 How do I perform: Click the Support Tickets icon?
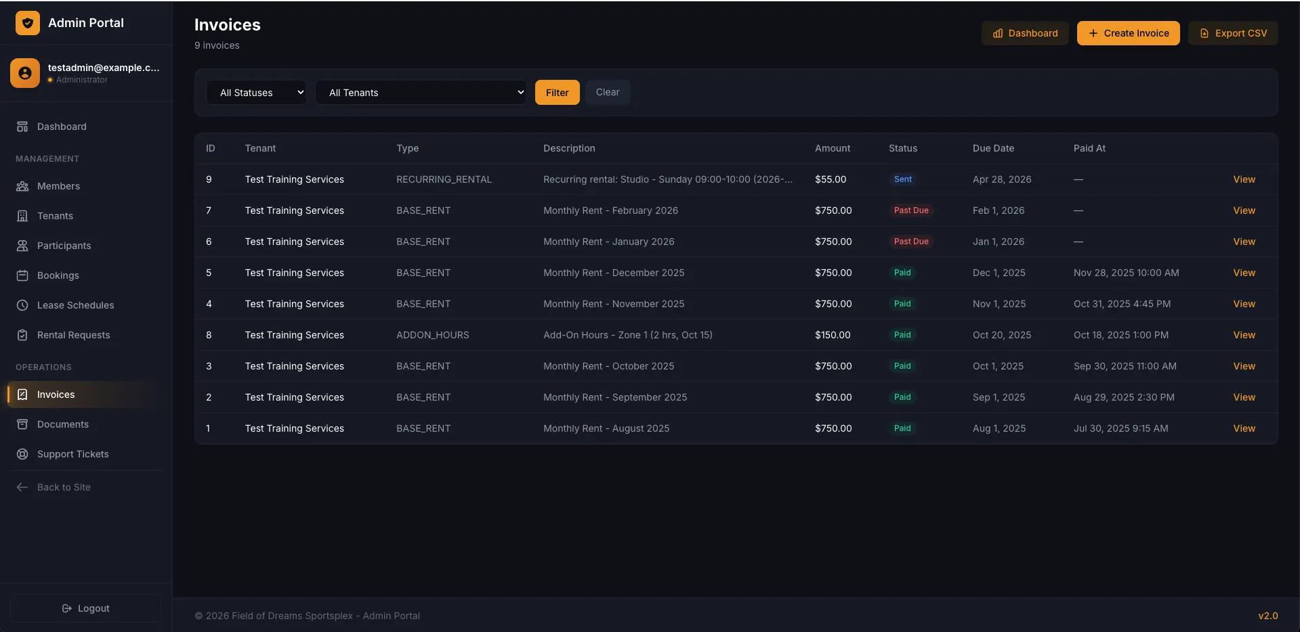coord(23,454)
